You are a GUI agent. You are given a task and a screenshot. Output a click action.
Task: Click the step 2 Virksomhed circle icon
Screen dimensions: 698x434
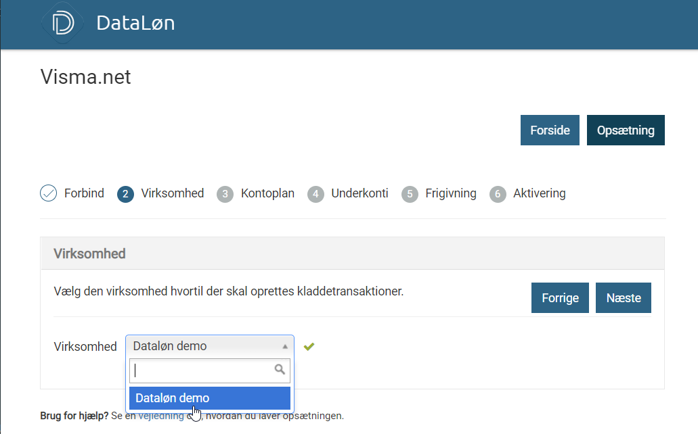click(x=125, y=194)
